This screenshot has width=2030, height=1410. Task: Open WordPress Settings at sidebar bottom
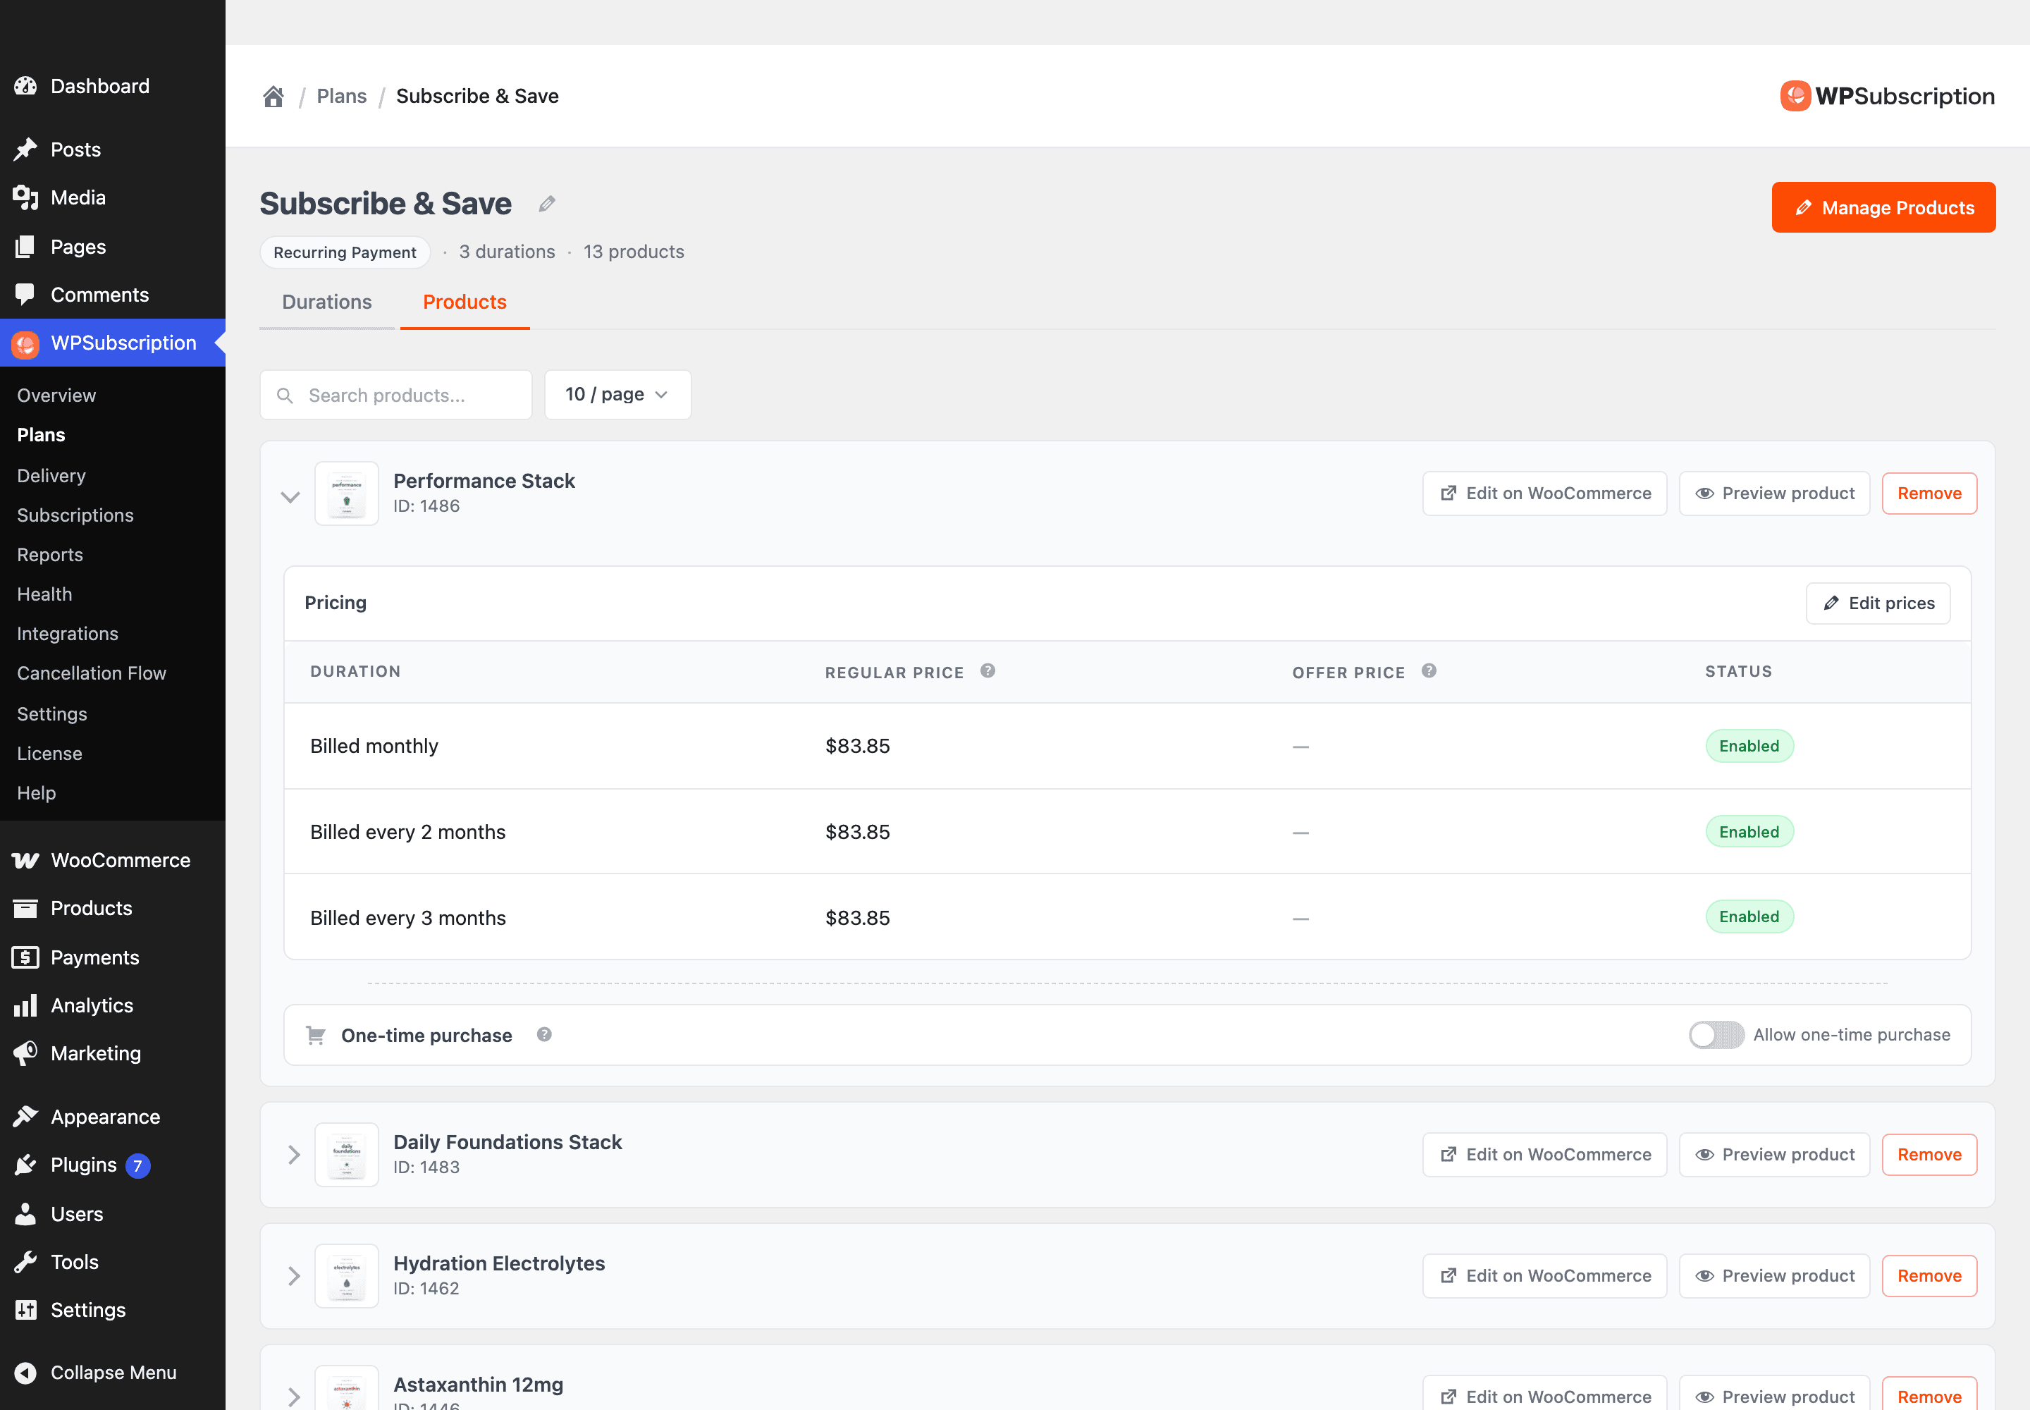(x=113, y=1310)
